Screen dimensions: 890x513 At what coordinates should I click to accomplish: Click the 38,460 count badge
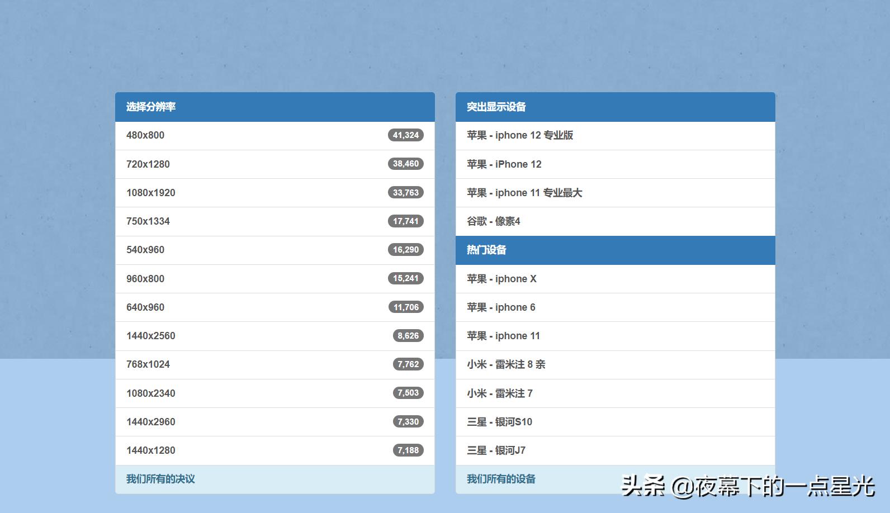click(406, 164)
